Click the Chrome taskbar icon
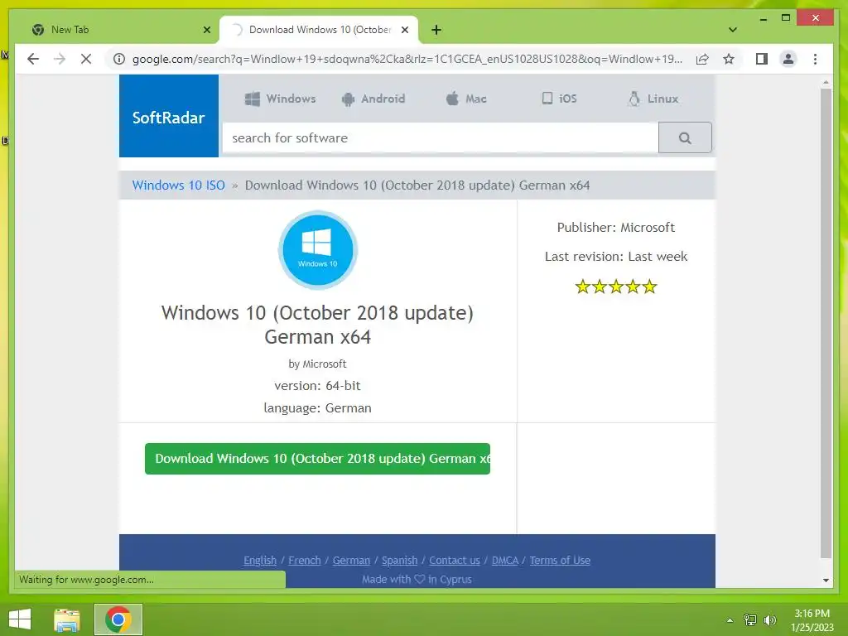This screenshot has width=848, height=636. [x=118, y=619]
